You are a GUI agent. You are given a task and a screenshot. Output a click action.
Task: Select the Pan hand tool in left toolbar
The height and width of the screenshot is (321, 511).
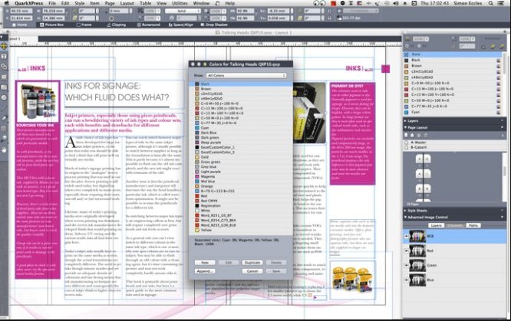4,149
